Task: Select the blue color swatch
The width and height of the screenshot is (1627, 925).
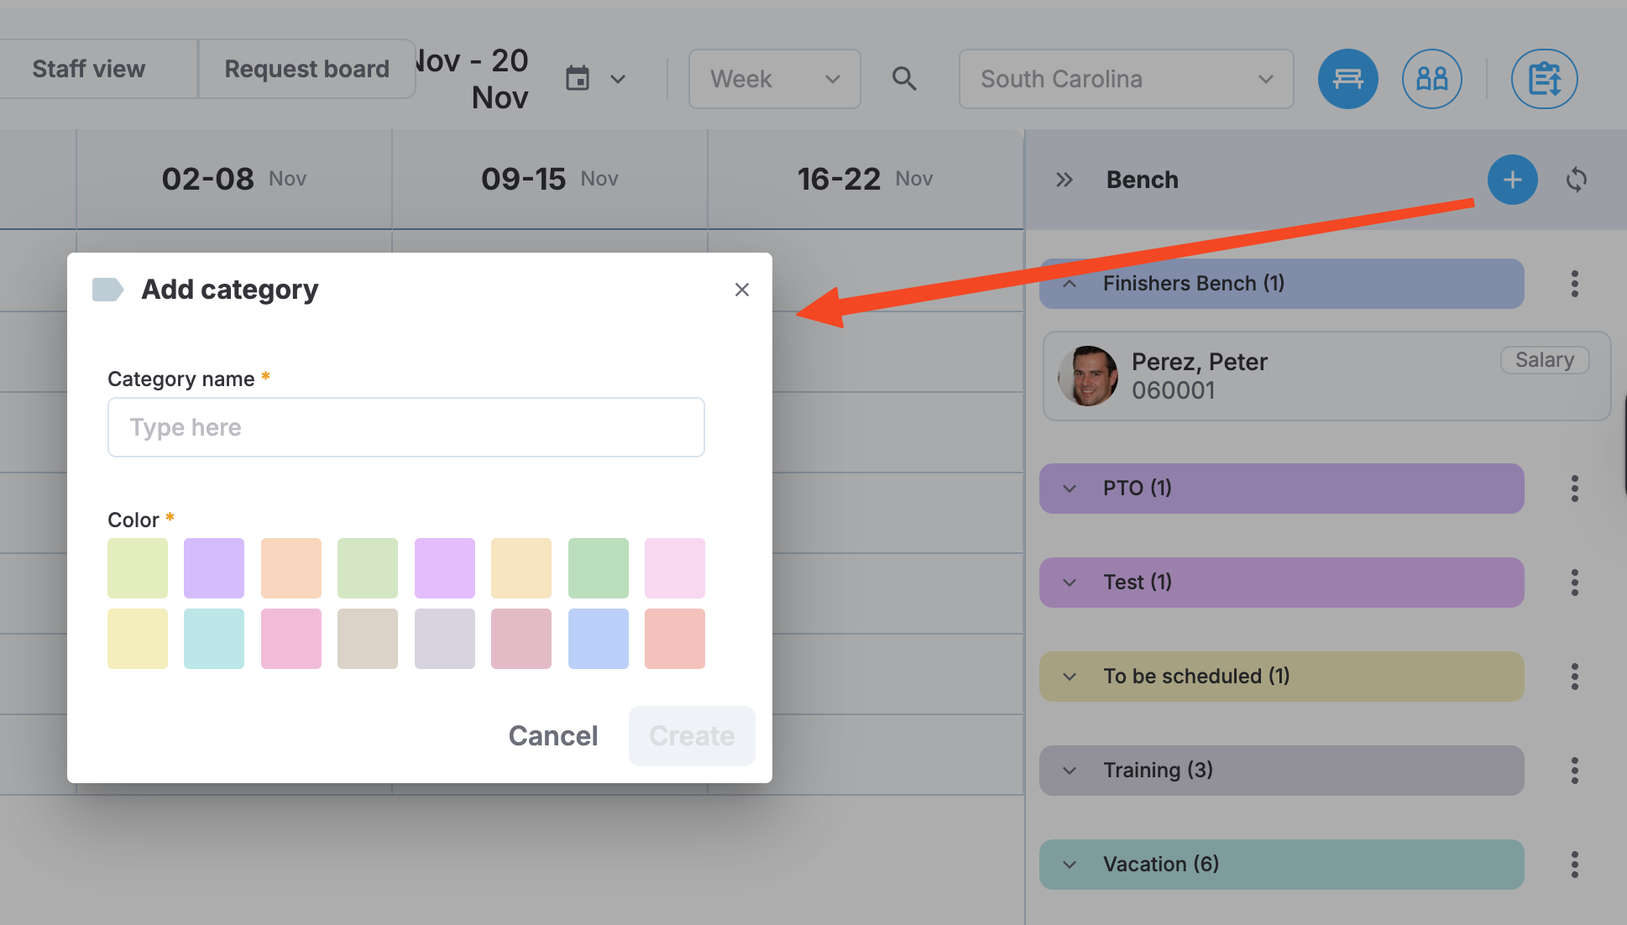Action: 598,639
